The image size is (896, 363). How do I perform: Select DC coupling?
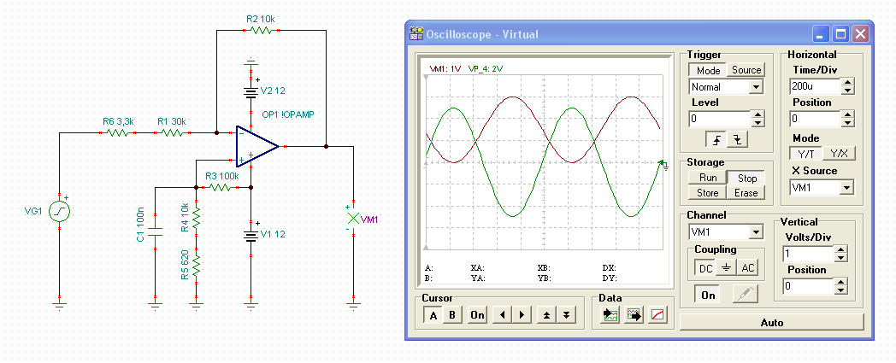point(704,267)
